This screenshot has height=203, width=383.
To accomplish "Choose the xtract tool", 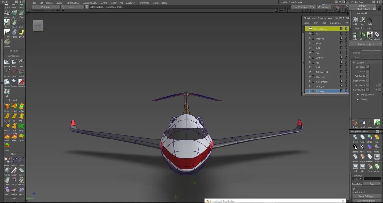I will click(21, 137).
